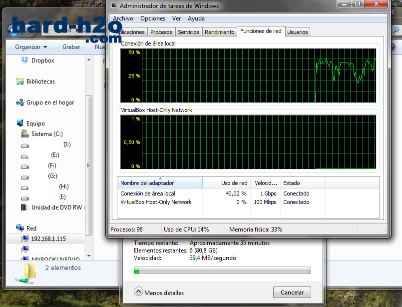Screen dimensions: 402x307
Task: Click the Cancelar button
Action: (x=292, y=292)
